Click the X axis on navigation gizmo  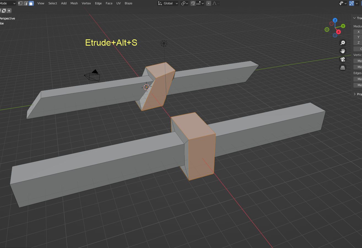[339, 32]
